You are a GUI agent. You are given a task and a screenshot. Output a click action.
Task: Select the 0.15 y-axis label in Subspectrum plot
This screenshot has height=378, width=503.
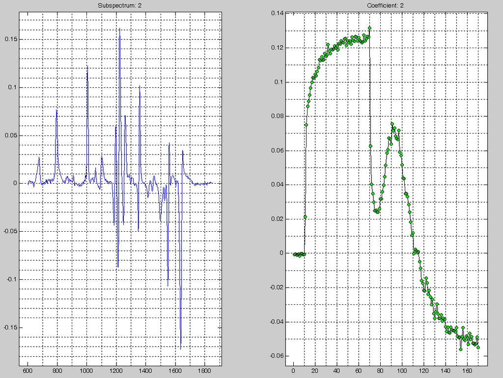pos(11,39)
